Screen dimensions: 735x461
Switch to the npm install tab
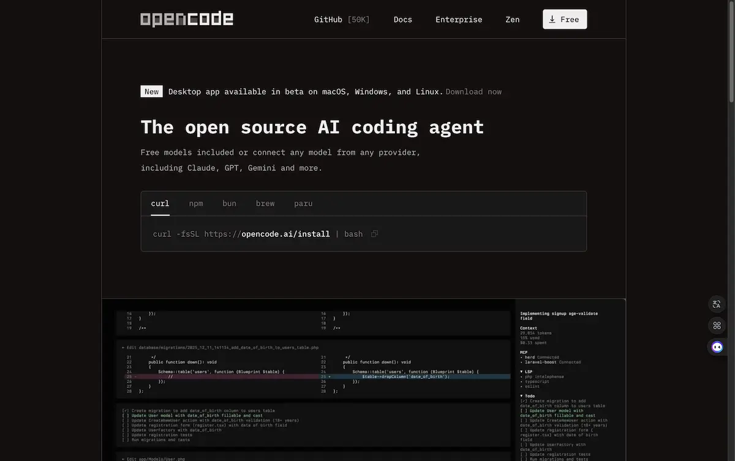[x=195, y=203]
